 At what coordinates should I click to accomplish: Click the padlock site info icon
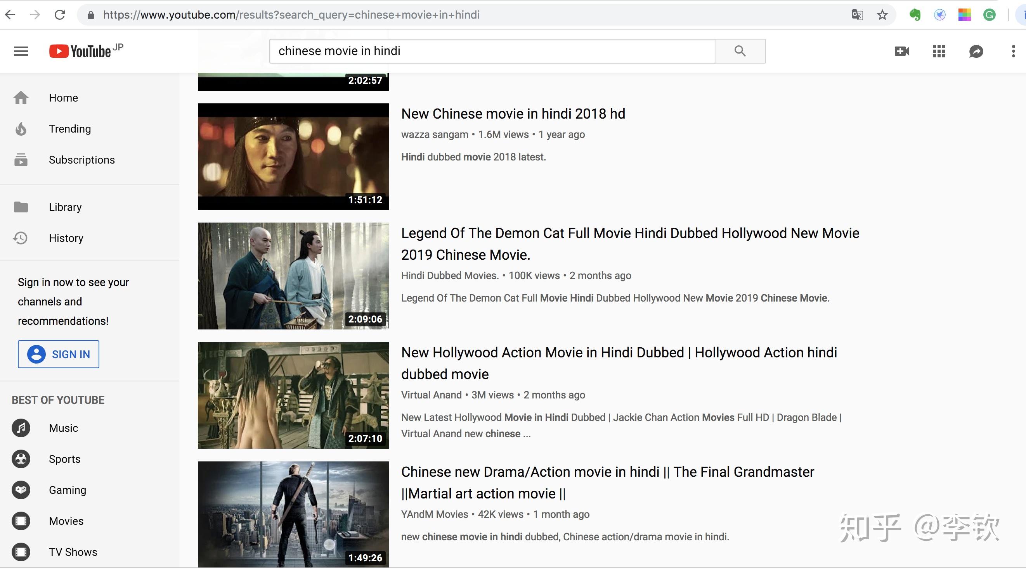click(91, 15)
